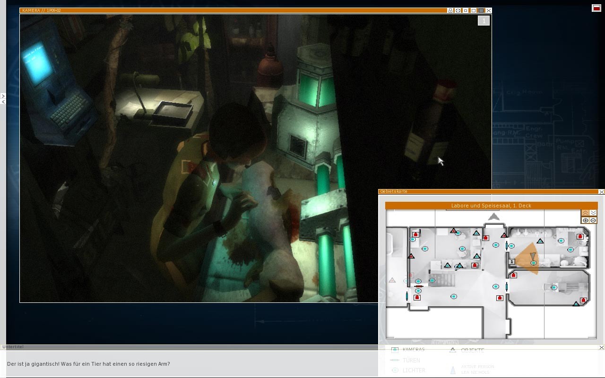This screenshot has width=605, height=378.
Task: Go down one deck level
Action: click(x=593, y=213)
